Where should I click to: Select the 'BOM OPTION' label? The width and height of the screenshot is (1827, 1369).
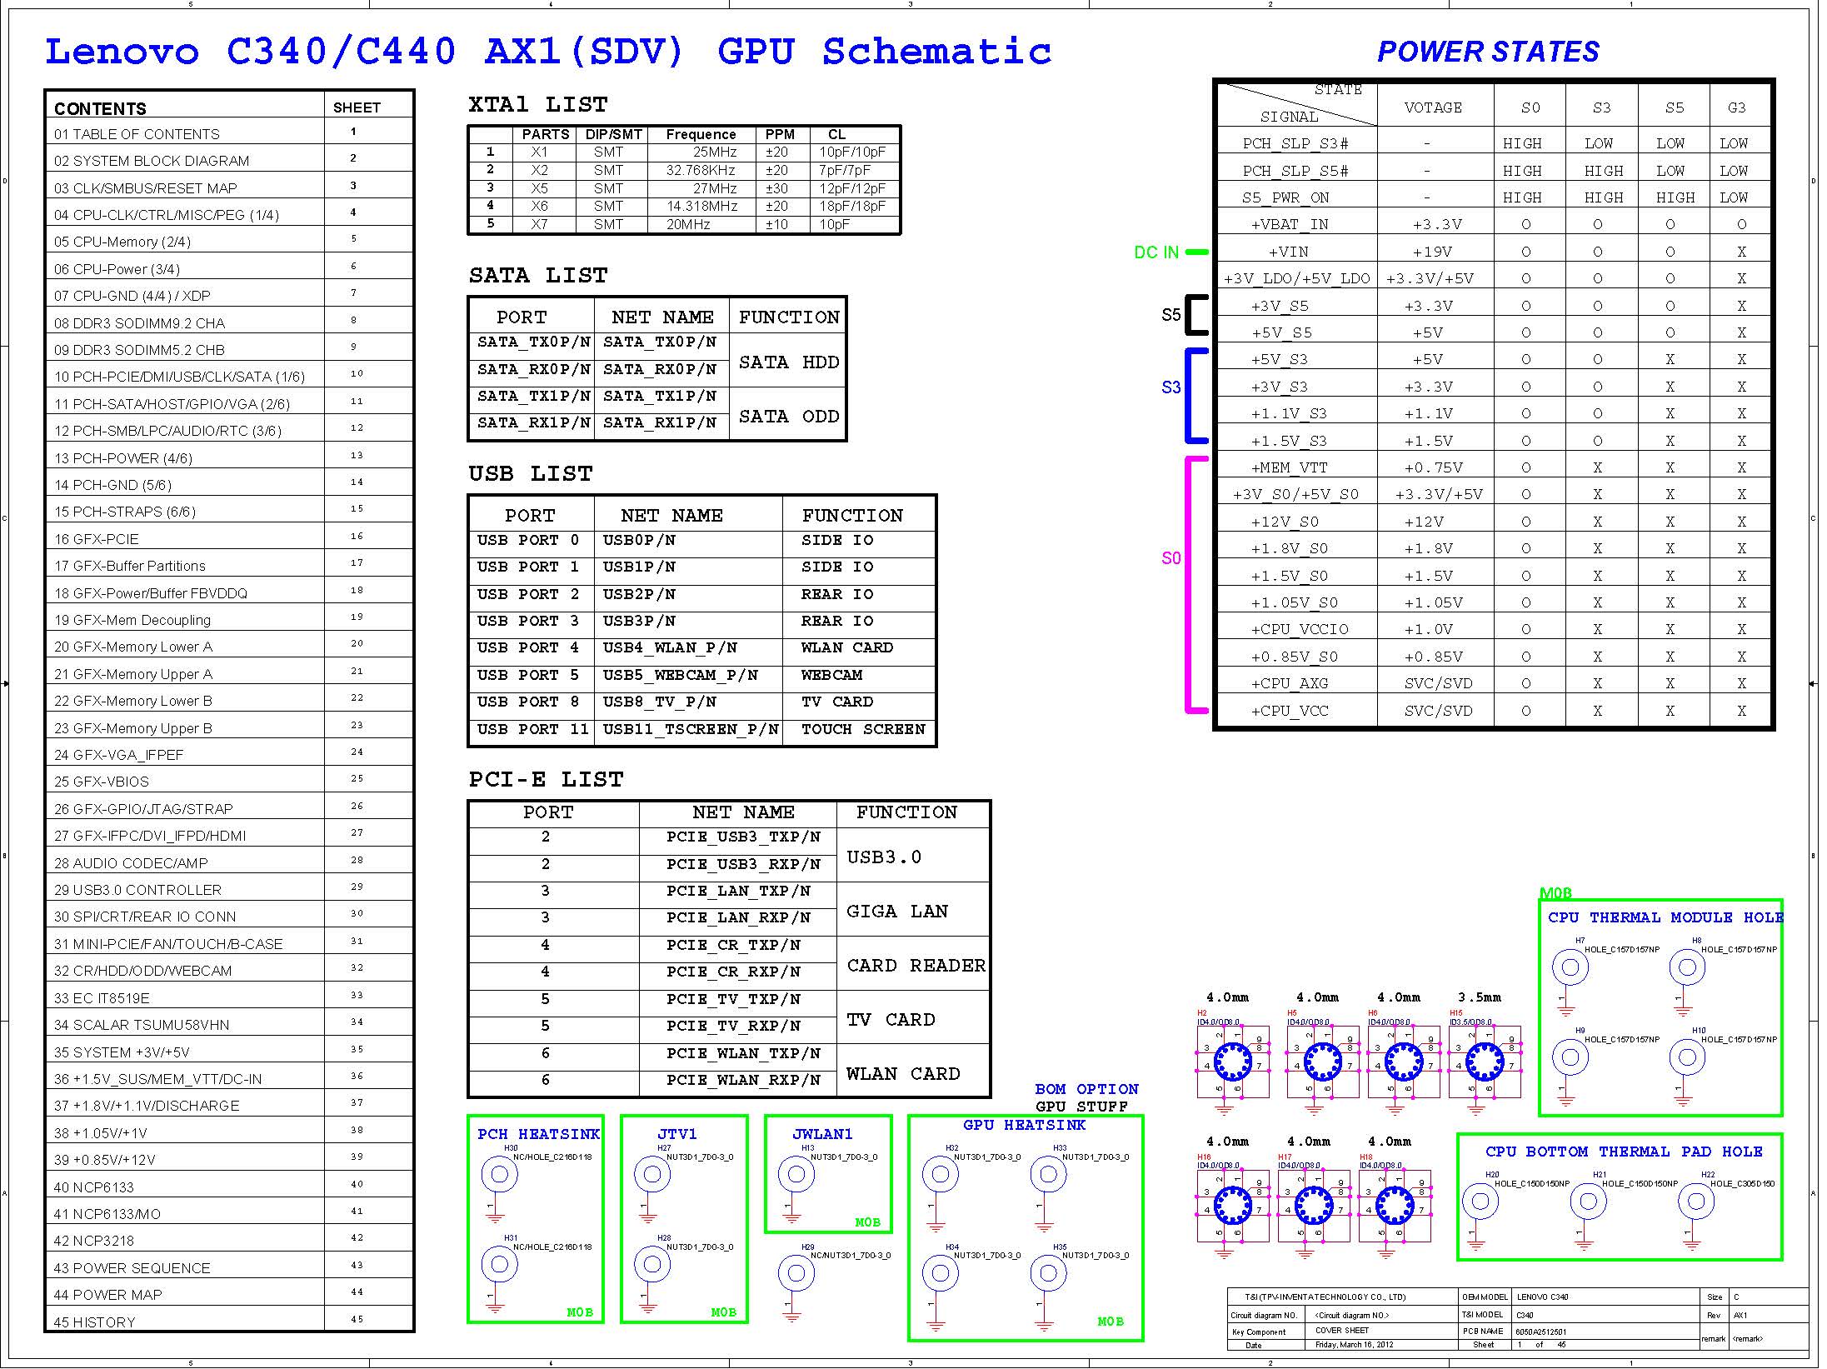(1086, 1089)
